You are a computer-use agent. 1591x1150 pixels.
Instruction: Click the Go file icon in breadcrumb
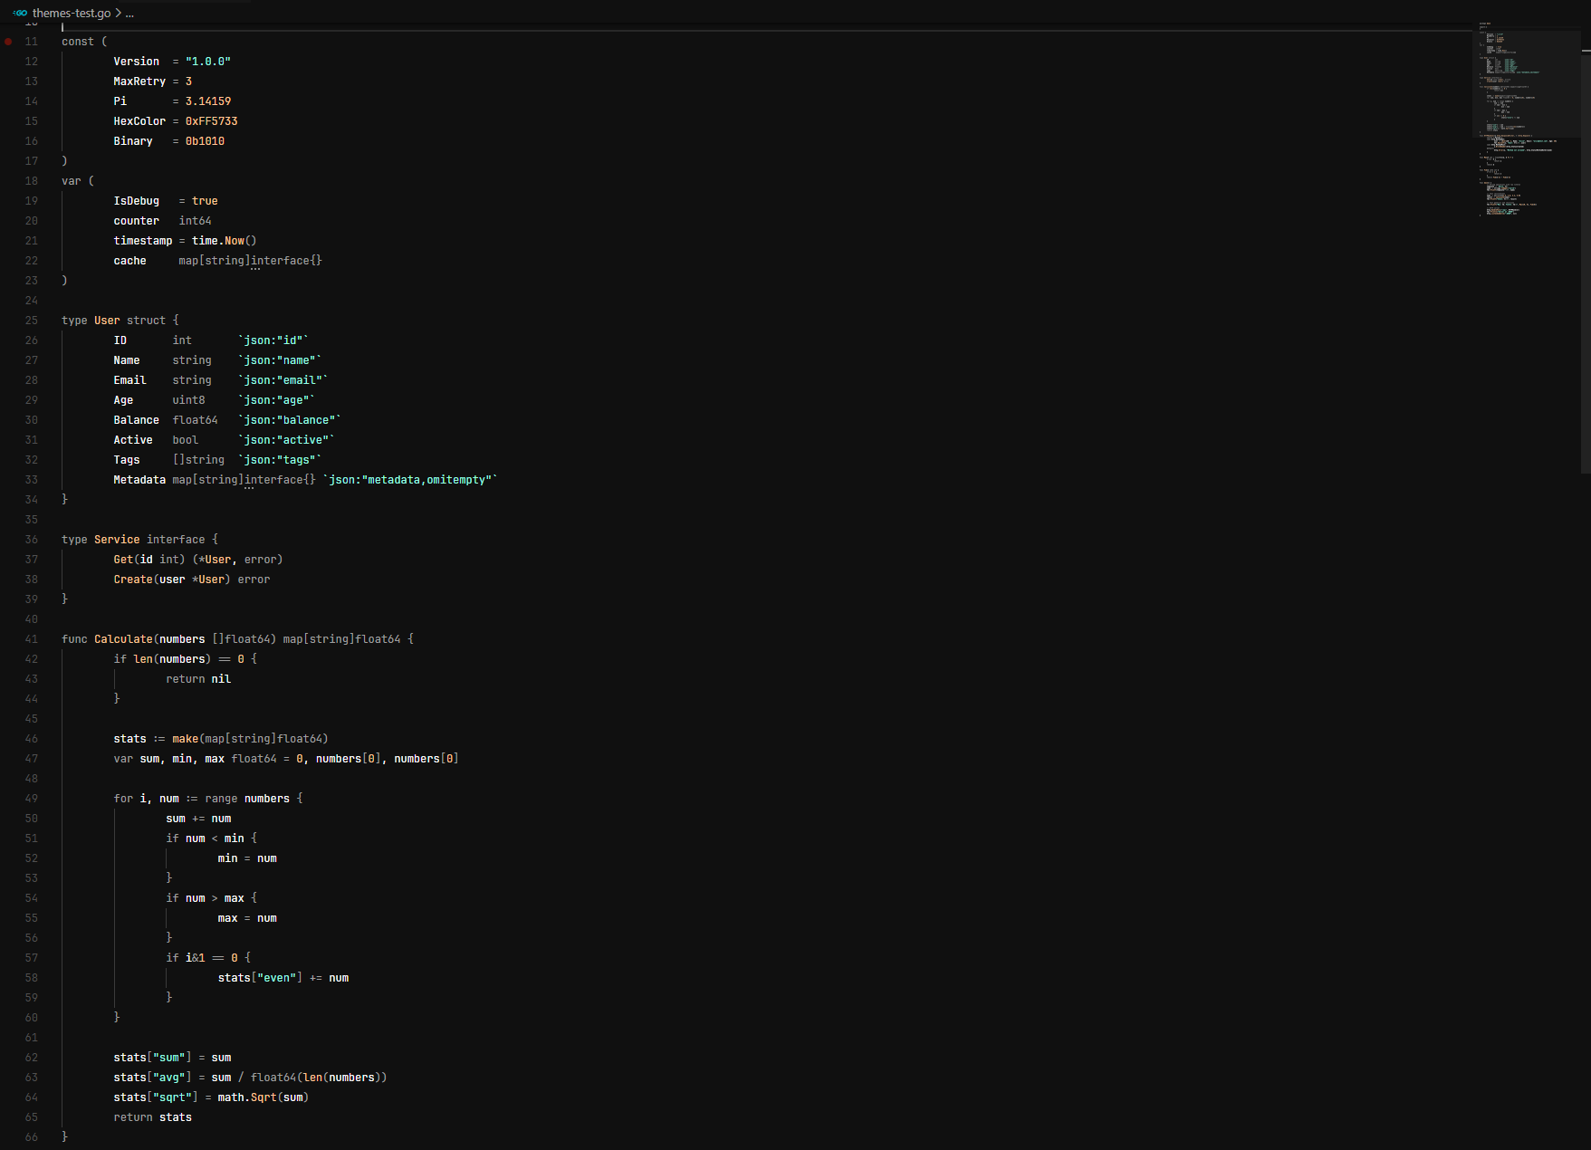click(x=20, y=13)
